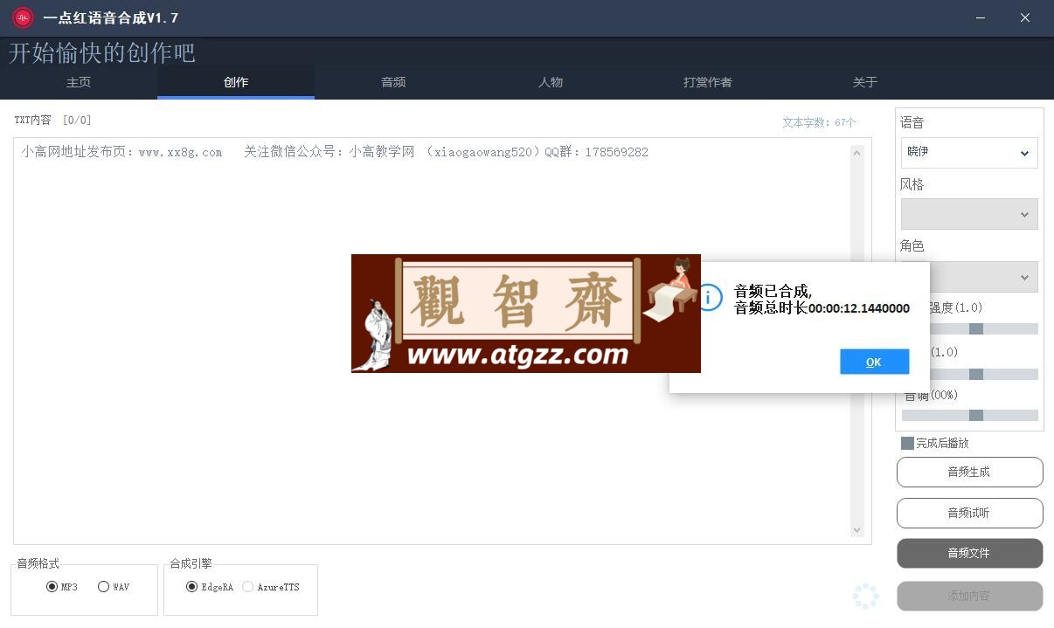
Task: Open the 角色 dropdown
Action: pyautogui.click(x=983, y=277)
